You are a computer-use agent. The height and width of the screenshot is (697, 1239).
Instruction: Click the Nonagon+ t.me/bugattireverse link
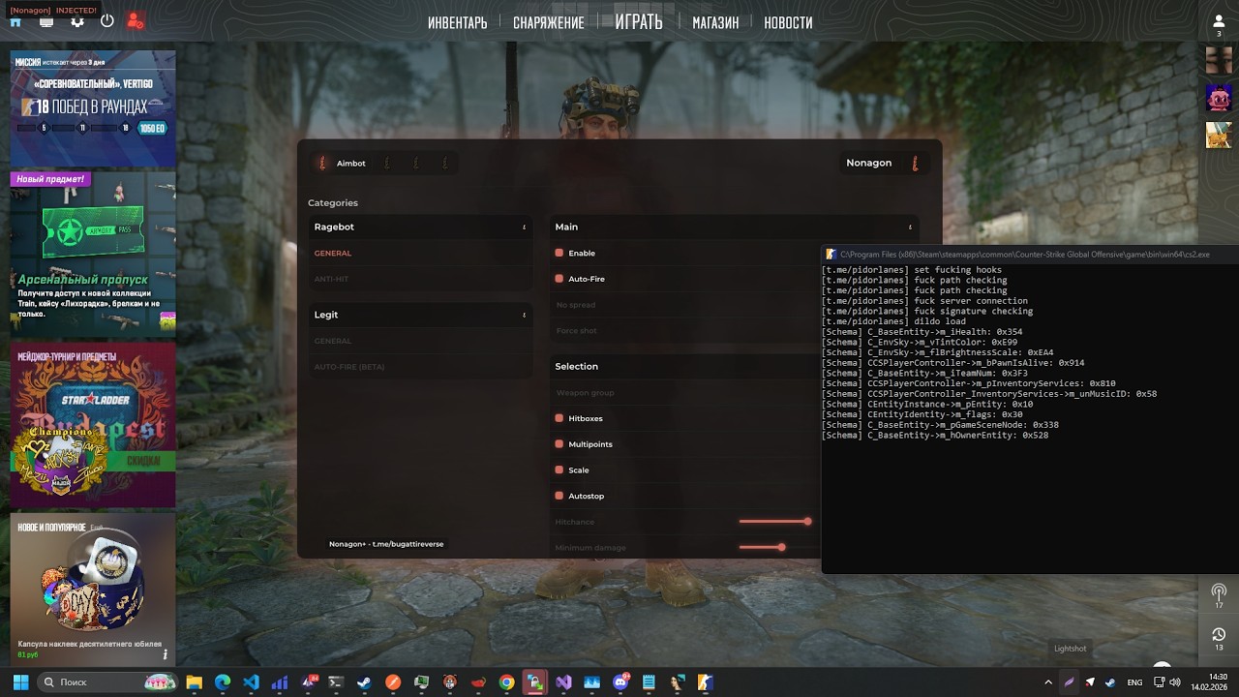tap(386, 544)
